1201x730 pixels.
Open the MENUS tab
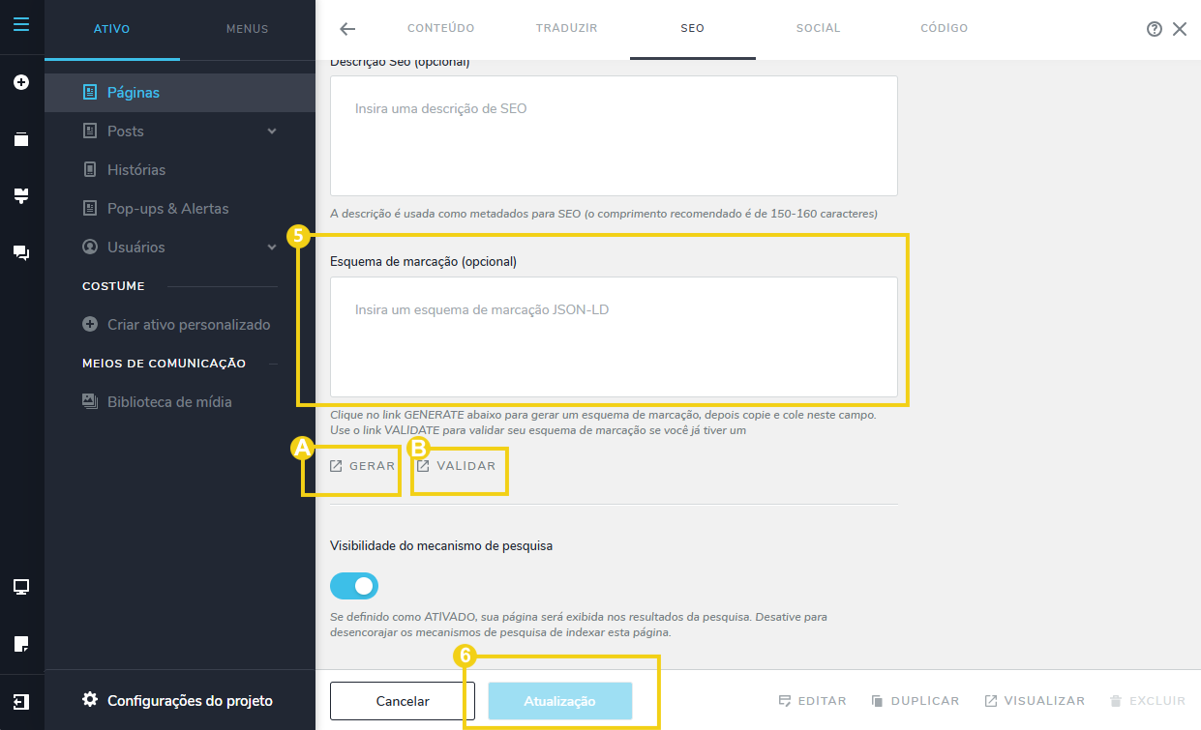coord(247,29)
